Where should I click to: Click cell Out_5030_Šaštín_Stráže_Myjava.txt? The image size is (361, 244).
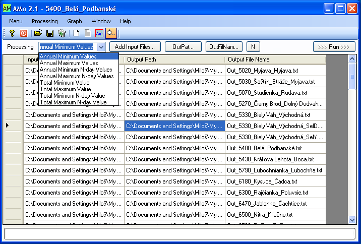(x=275, y=82)
